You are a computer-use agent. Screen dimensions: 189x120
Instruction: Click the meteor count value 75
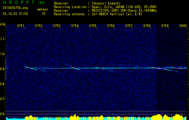pos(44,13)
